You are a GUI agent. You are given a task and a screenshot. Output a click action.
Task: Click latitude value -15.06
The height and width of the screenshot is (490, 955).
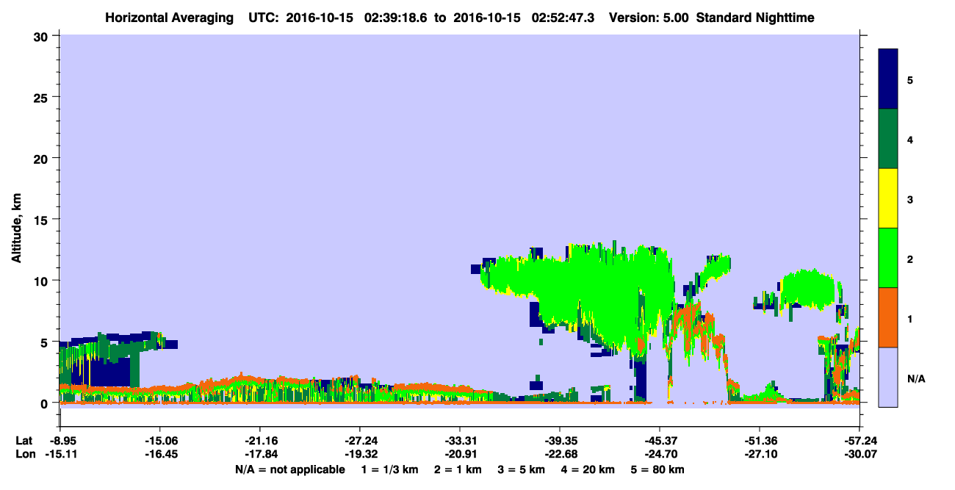pos(160,440)
